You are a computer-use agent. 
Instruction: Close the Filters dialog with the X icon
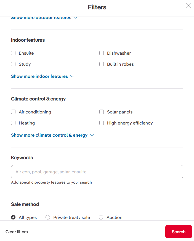(188, 6)
